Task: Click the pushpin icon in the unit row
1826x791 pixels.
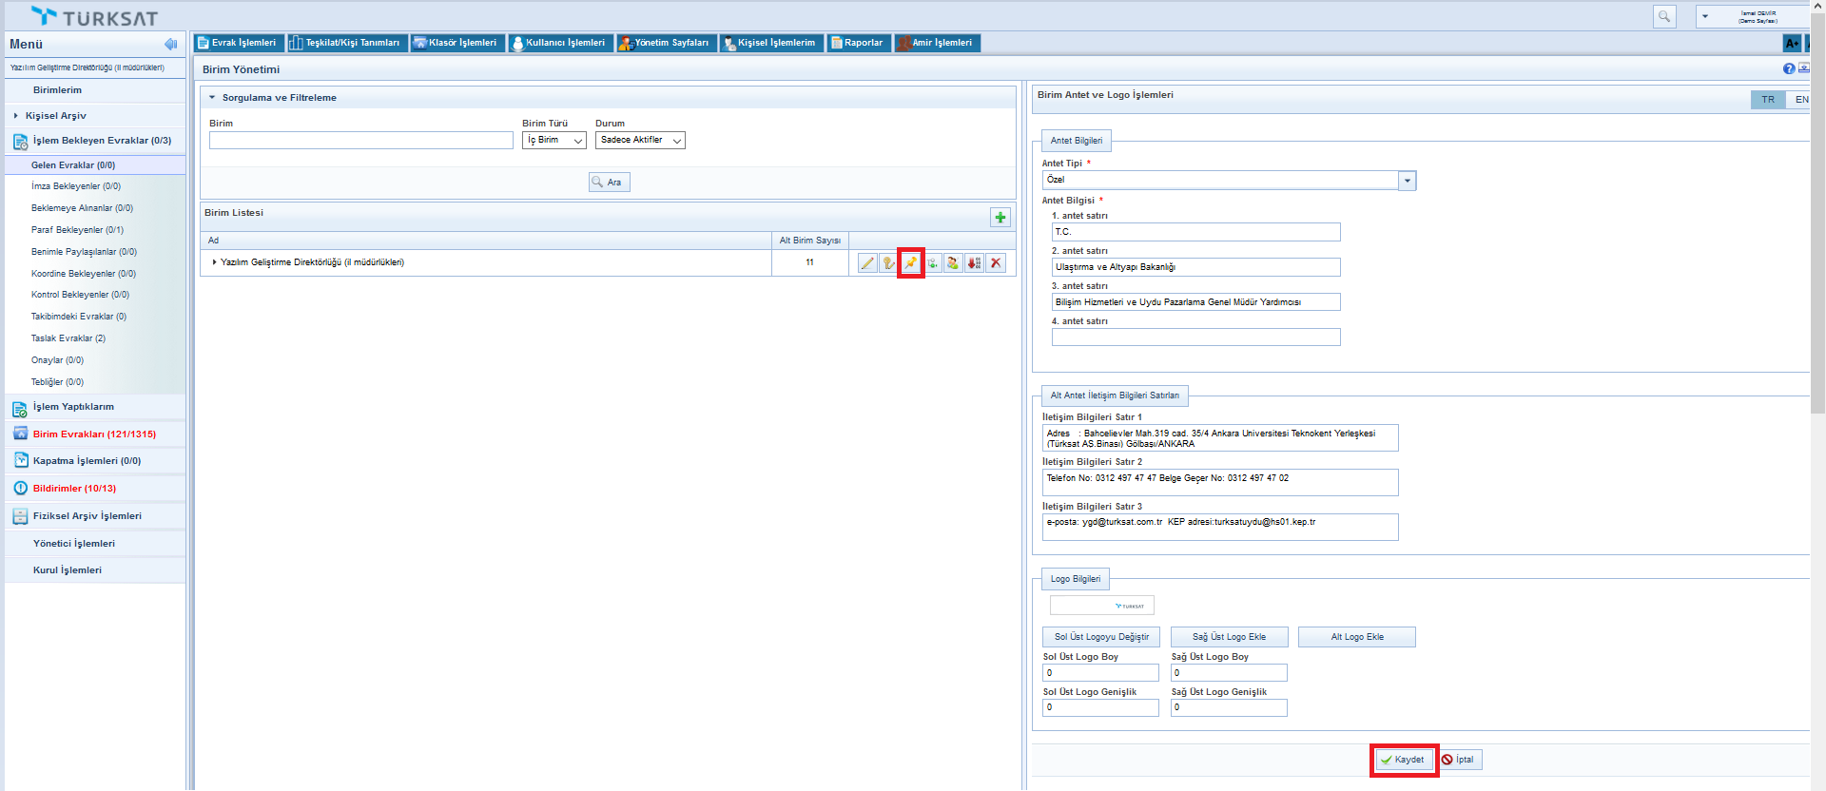Action: click(910, 263)
